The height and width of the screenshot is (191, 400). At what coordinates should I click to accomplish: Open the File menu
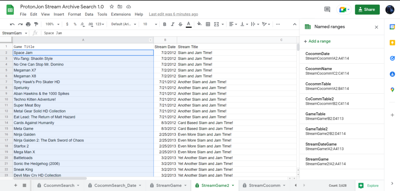(x=23, y=14)
